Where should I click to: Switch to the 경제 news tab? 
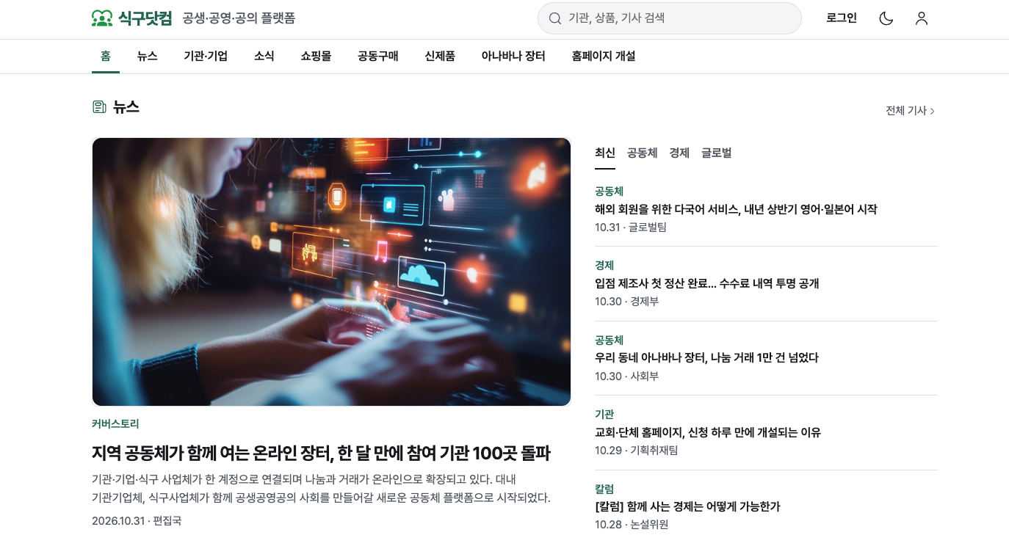679,153
